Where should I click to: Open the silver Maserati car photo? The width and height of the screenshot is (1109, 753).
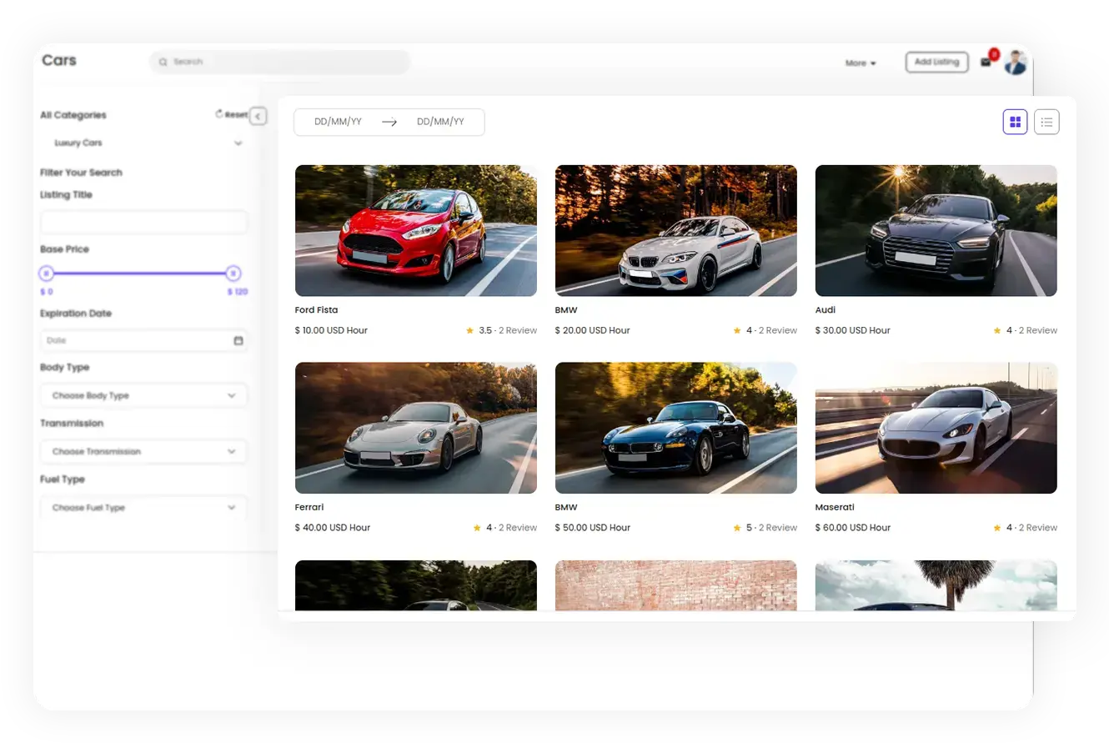tap(936, 428)
